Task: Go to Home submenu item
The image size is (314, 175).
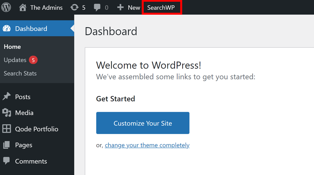Action: coord(12,47)
